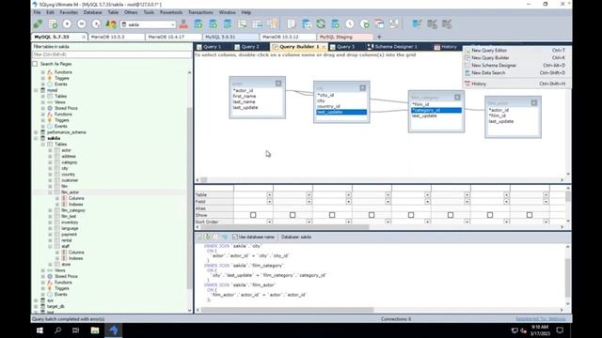Click the square button on city table box

362,87
